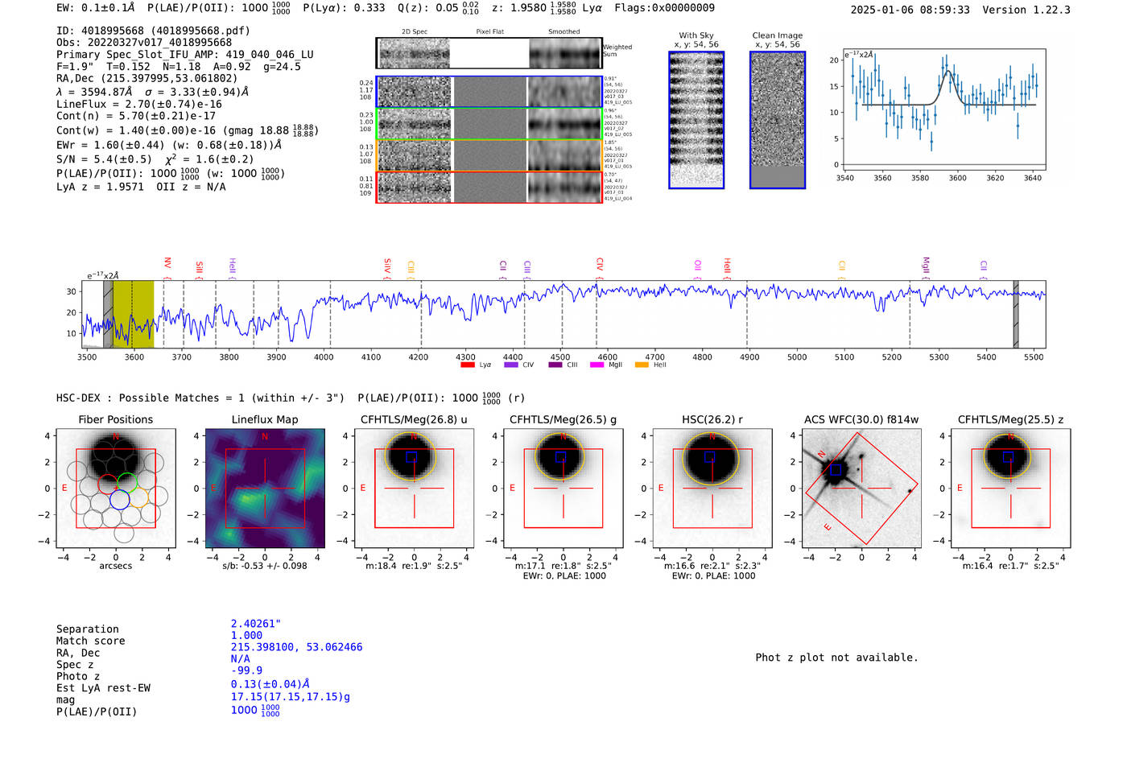The width and height of the screenshot is (1127, 767).
Task: Click the Weighted Sum 2D spectrum row
Action: click(489, 53)
